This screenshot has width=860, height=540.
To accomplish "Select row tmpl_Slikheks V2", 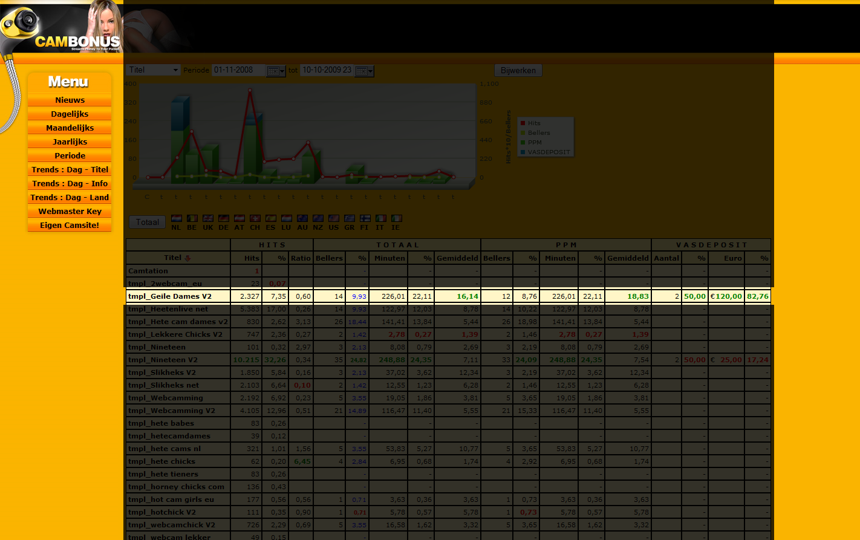I will 448,372.
